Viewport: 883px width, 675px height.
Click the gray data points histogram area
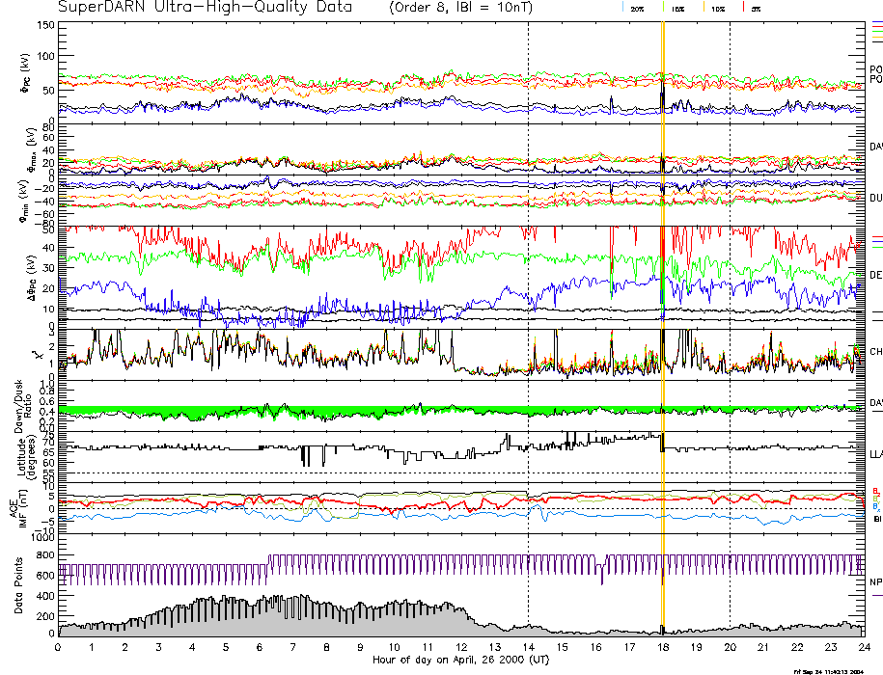290,622
